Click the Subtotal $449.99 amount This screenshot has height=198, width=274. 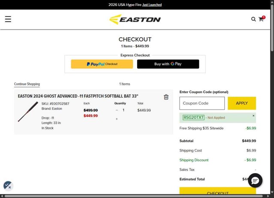(249, 141)
